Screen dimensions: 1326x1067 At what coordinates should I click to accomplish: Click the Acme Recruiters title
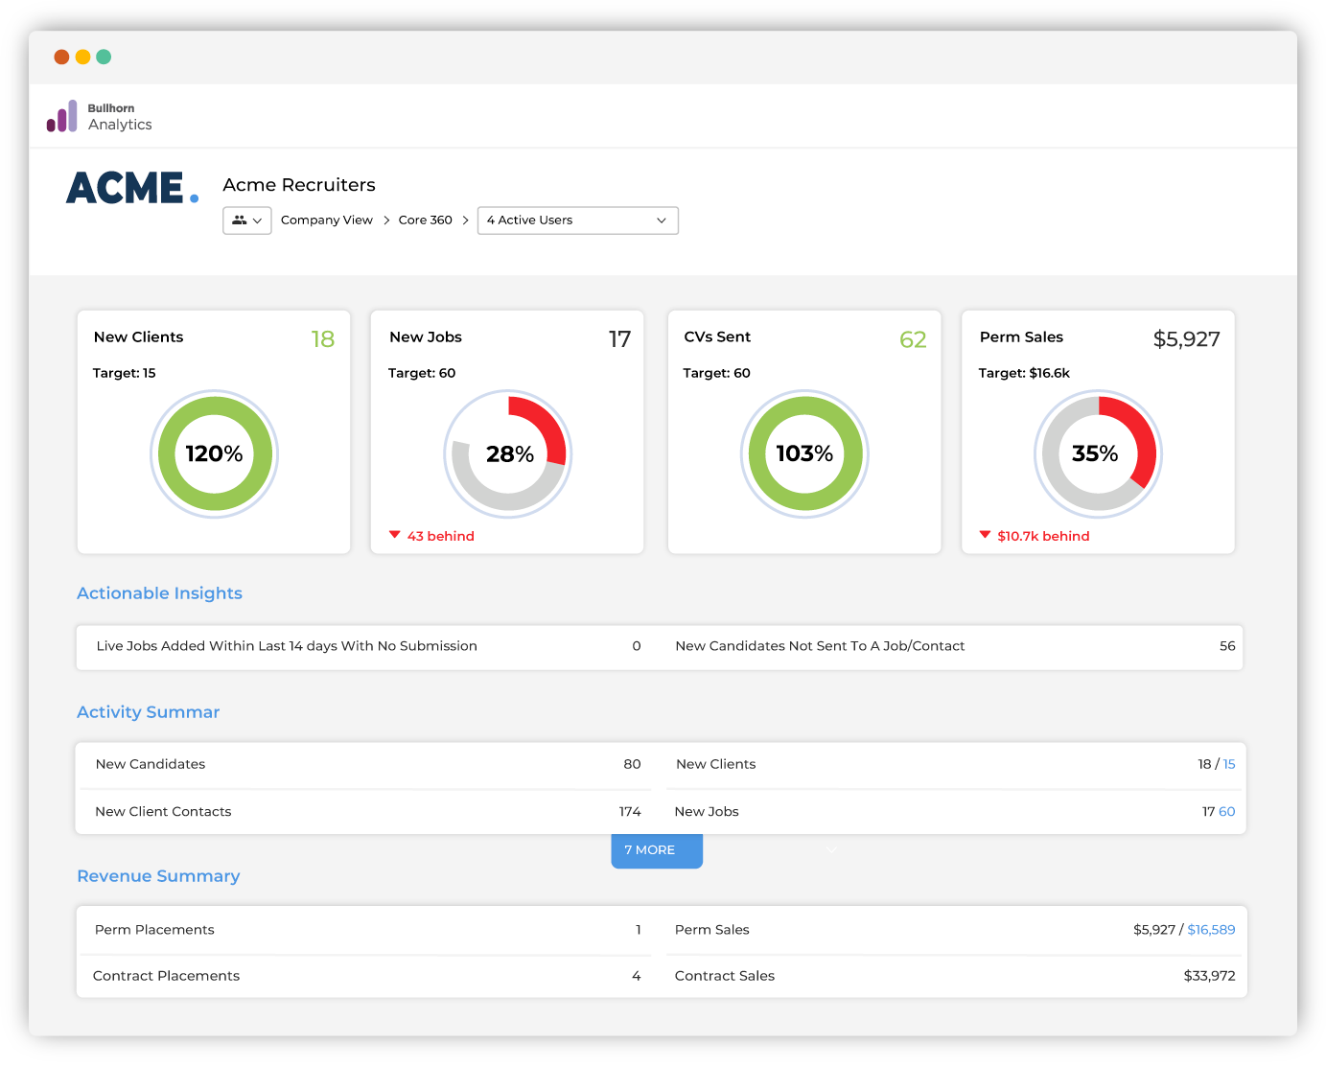(x=299, y=185)
